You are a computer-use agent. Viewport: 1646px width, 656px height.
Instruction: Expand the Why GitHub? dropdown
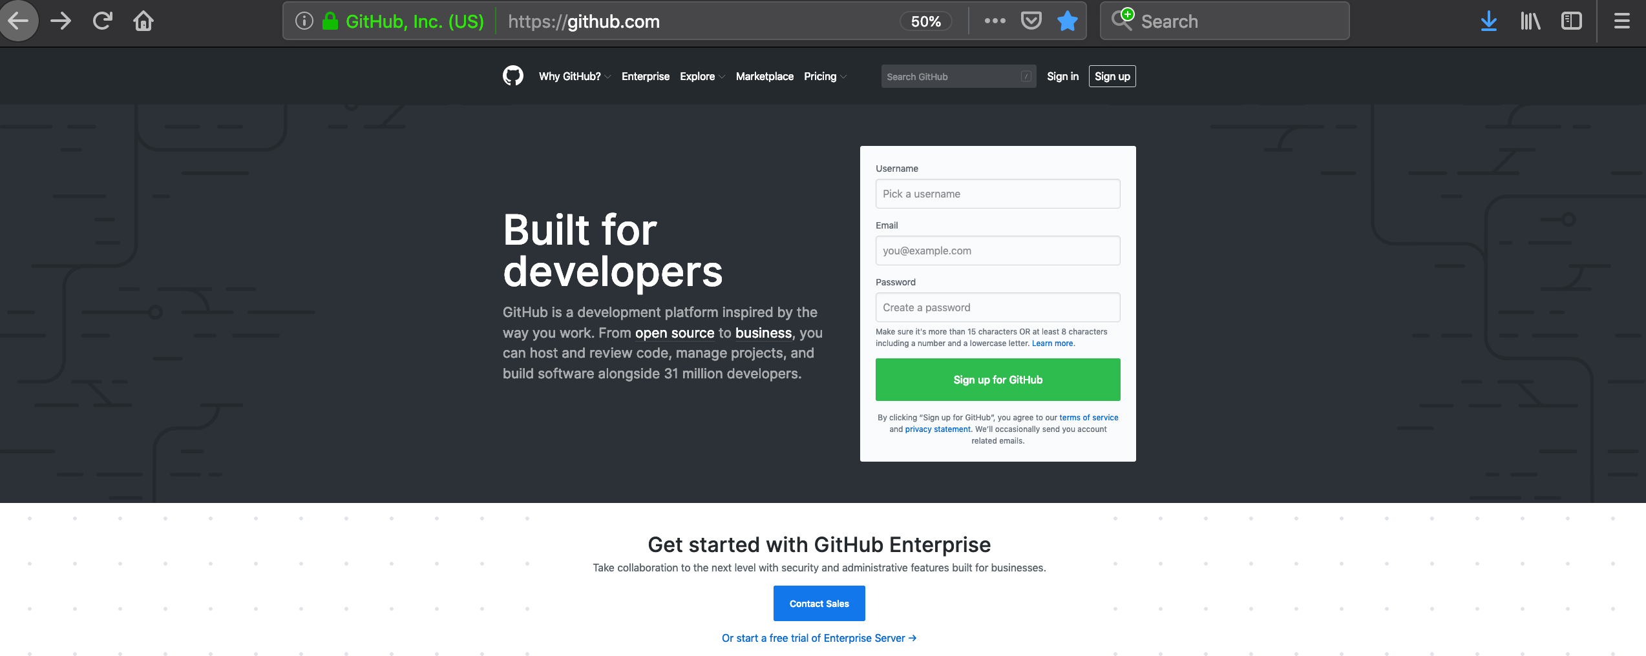pos(575,76)
